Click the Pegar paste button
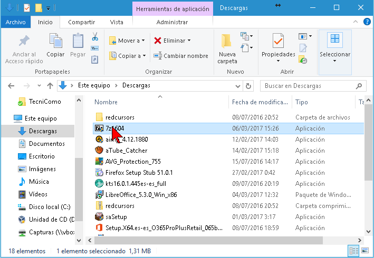This screenshot has height=258, width=374. pyautogui.click(x=78, y=45)
